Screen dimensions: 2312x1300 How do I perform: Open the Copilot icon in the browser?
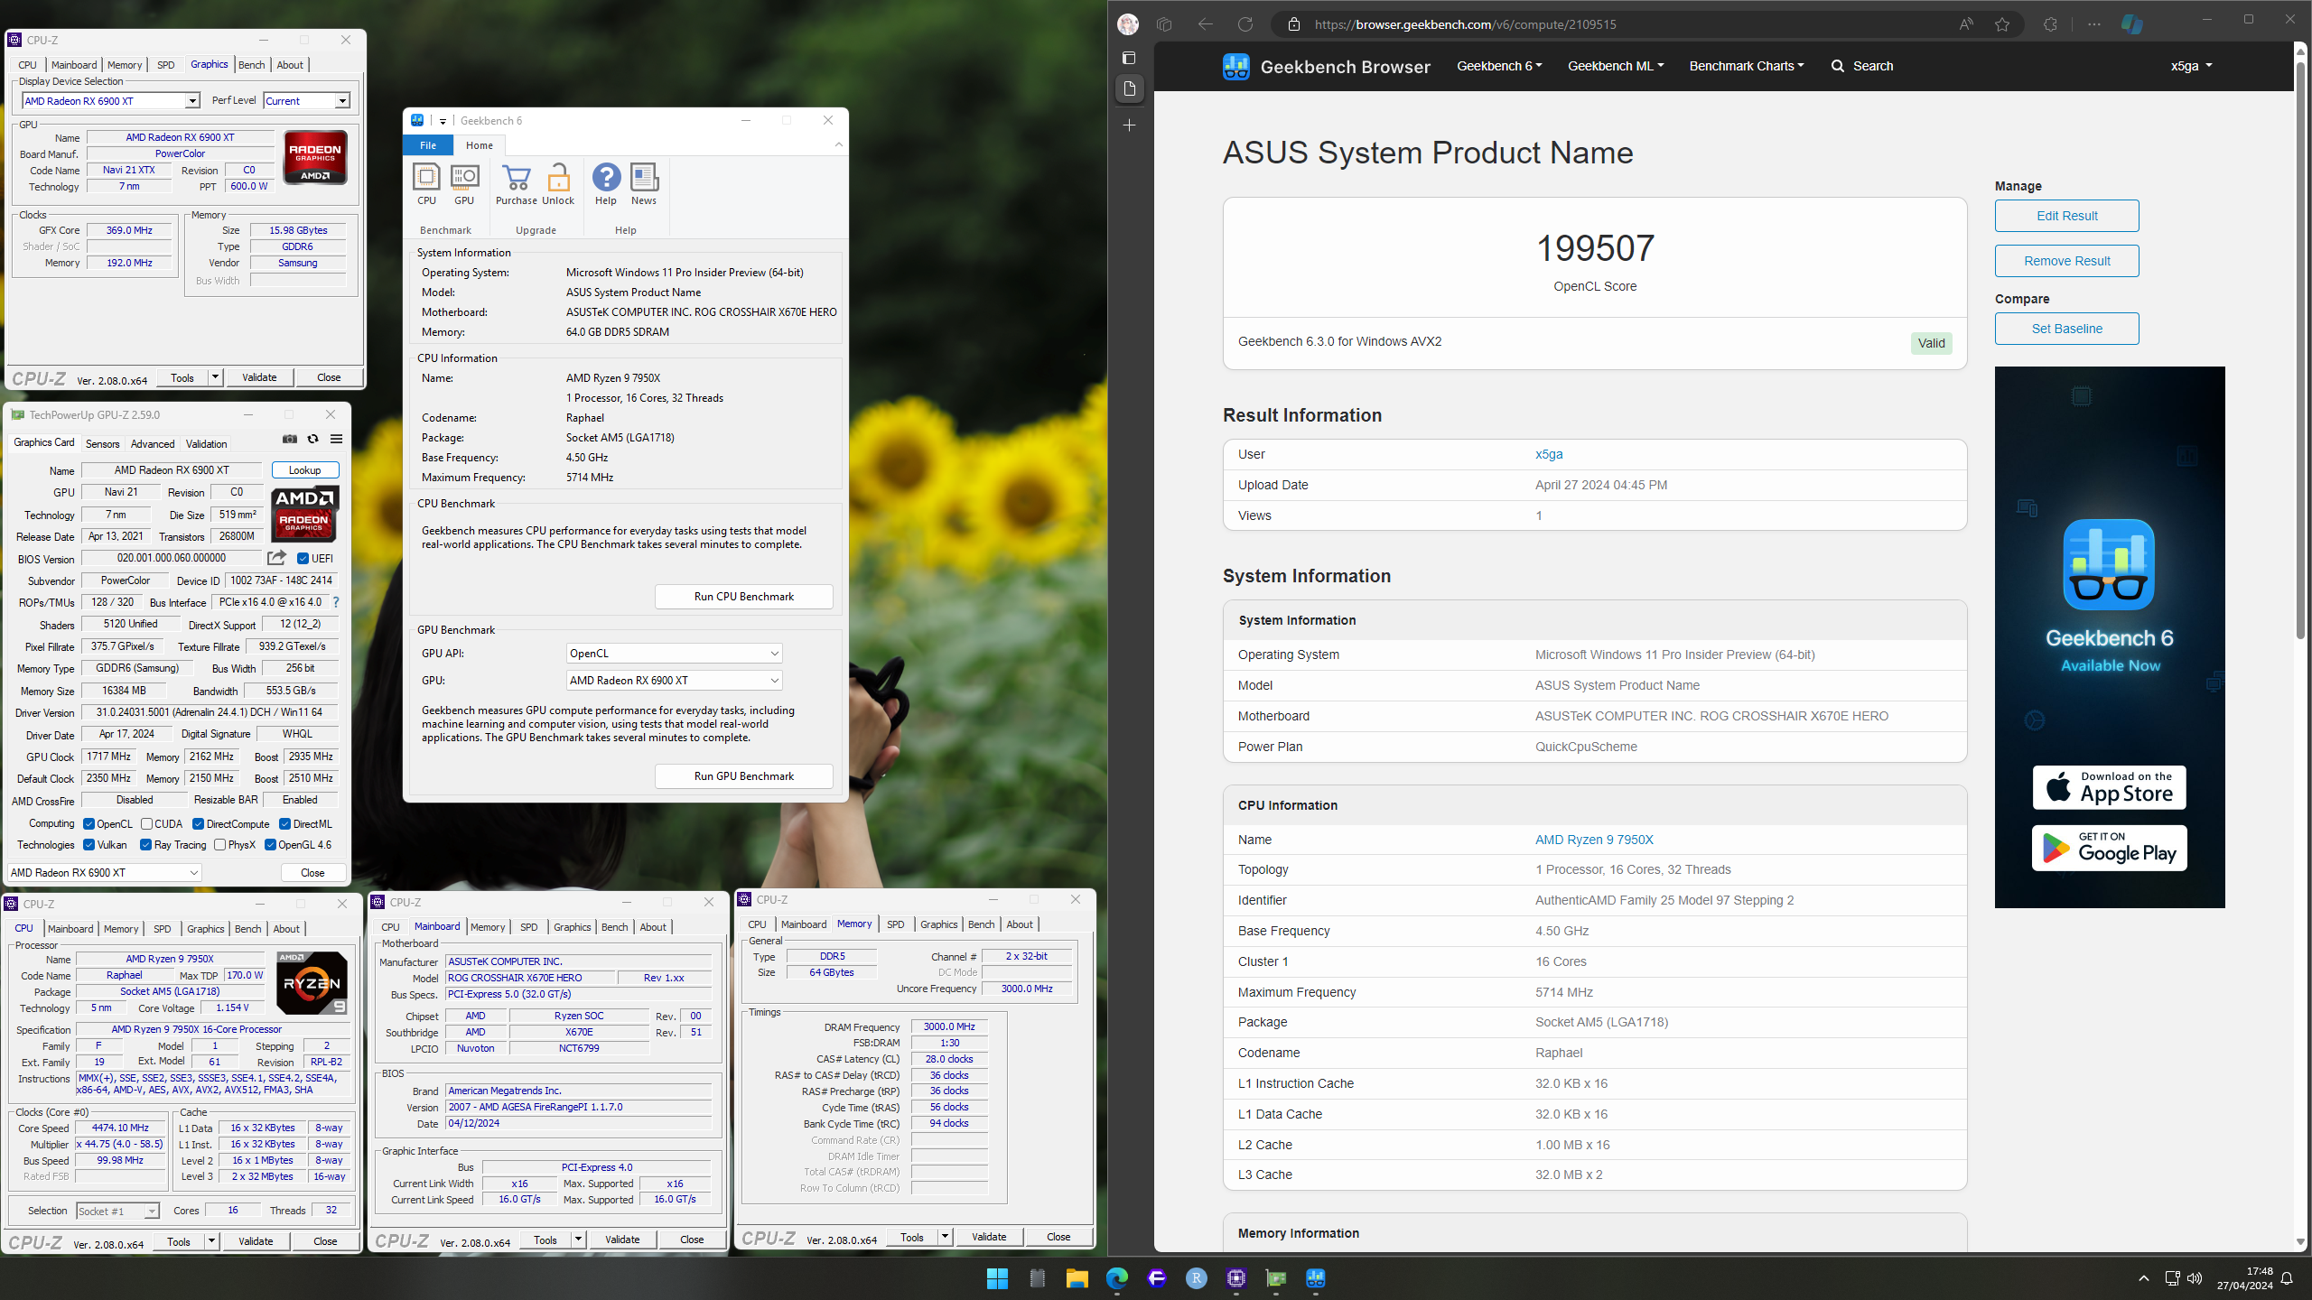[x=2132, y=24]
